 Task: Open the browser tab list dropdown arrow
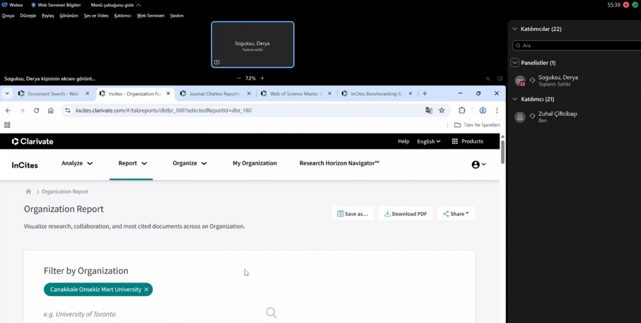[x=7, y=93]
